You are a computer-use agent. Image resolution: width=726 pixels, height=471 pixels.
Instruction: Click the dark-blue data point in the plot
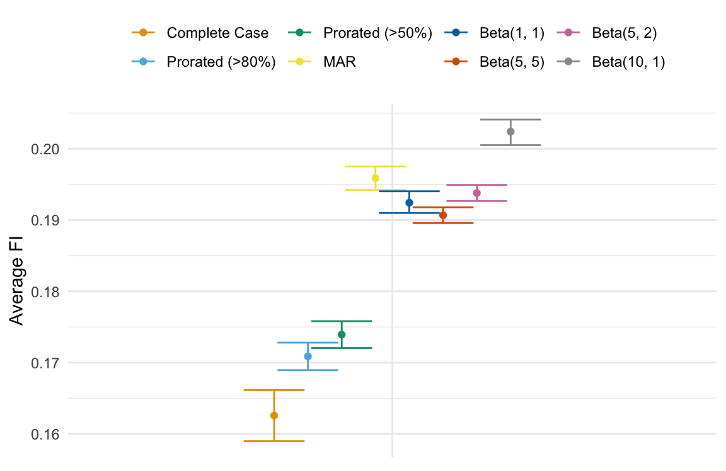(409, 203)
